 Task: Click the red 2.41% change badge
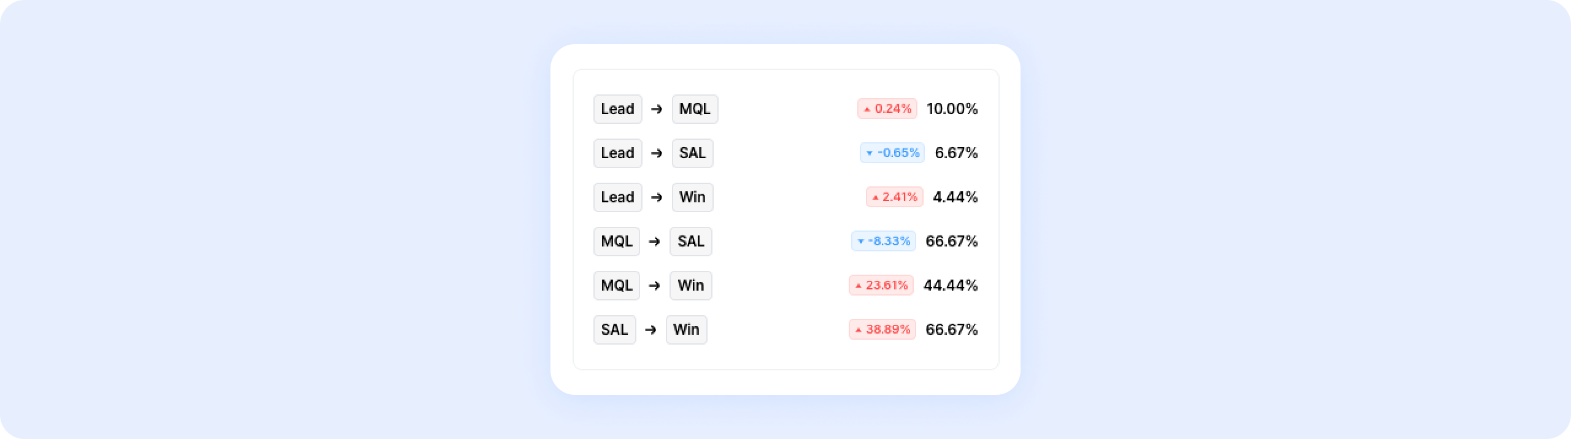click(895, 197)
